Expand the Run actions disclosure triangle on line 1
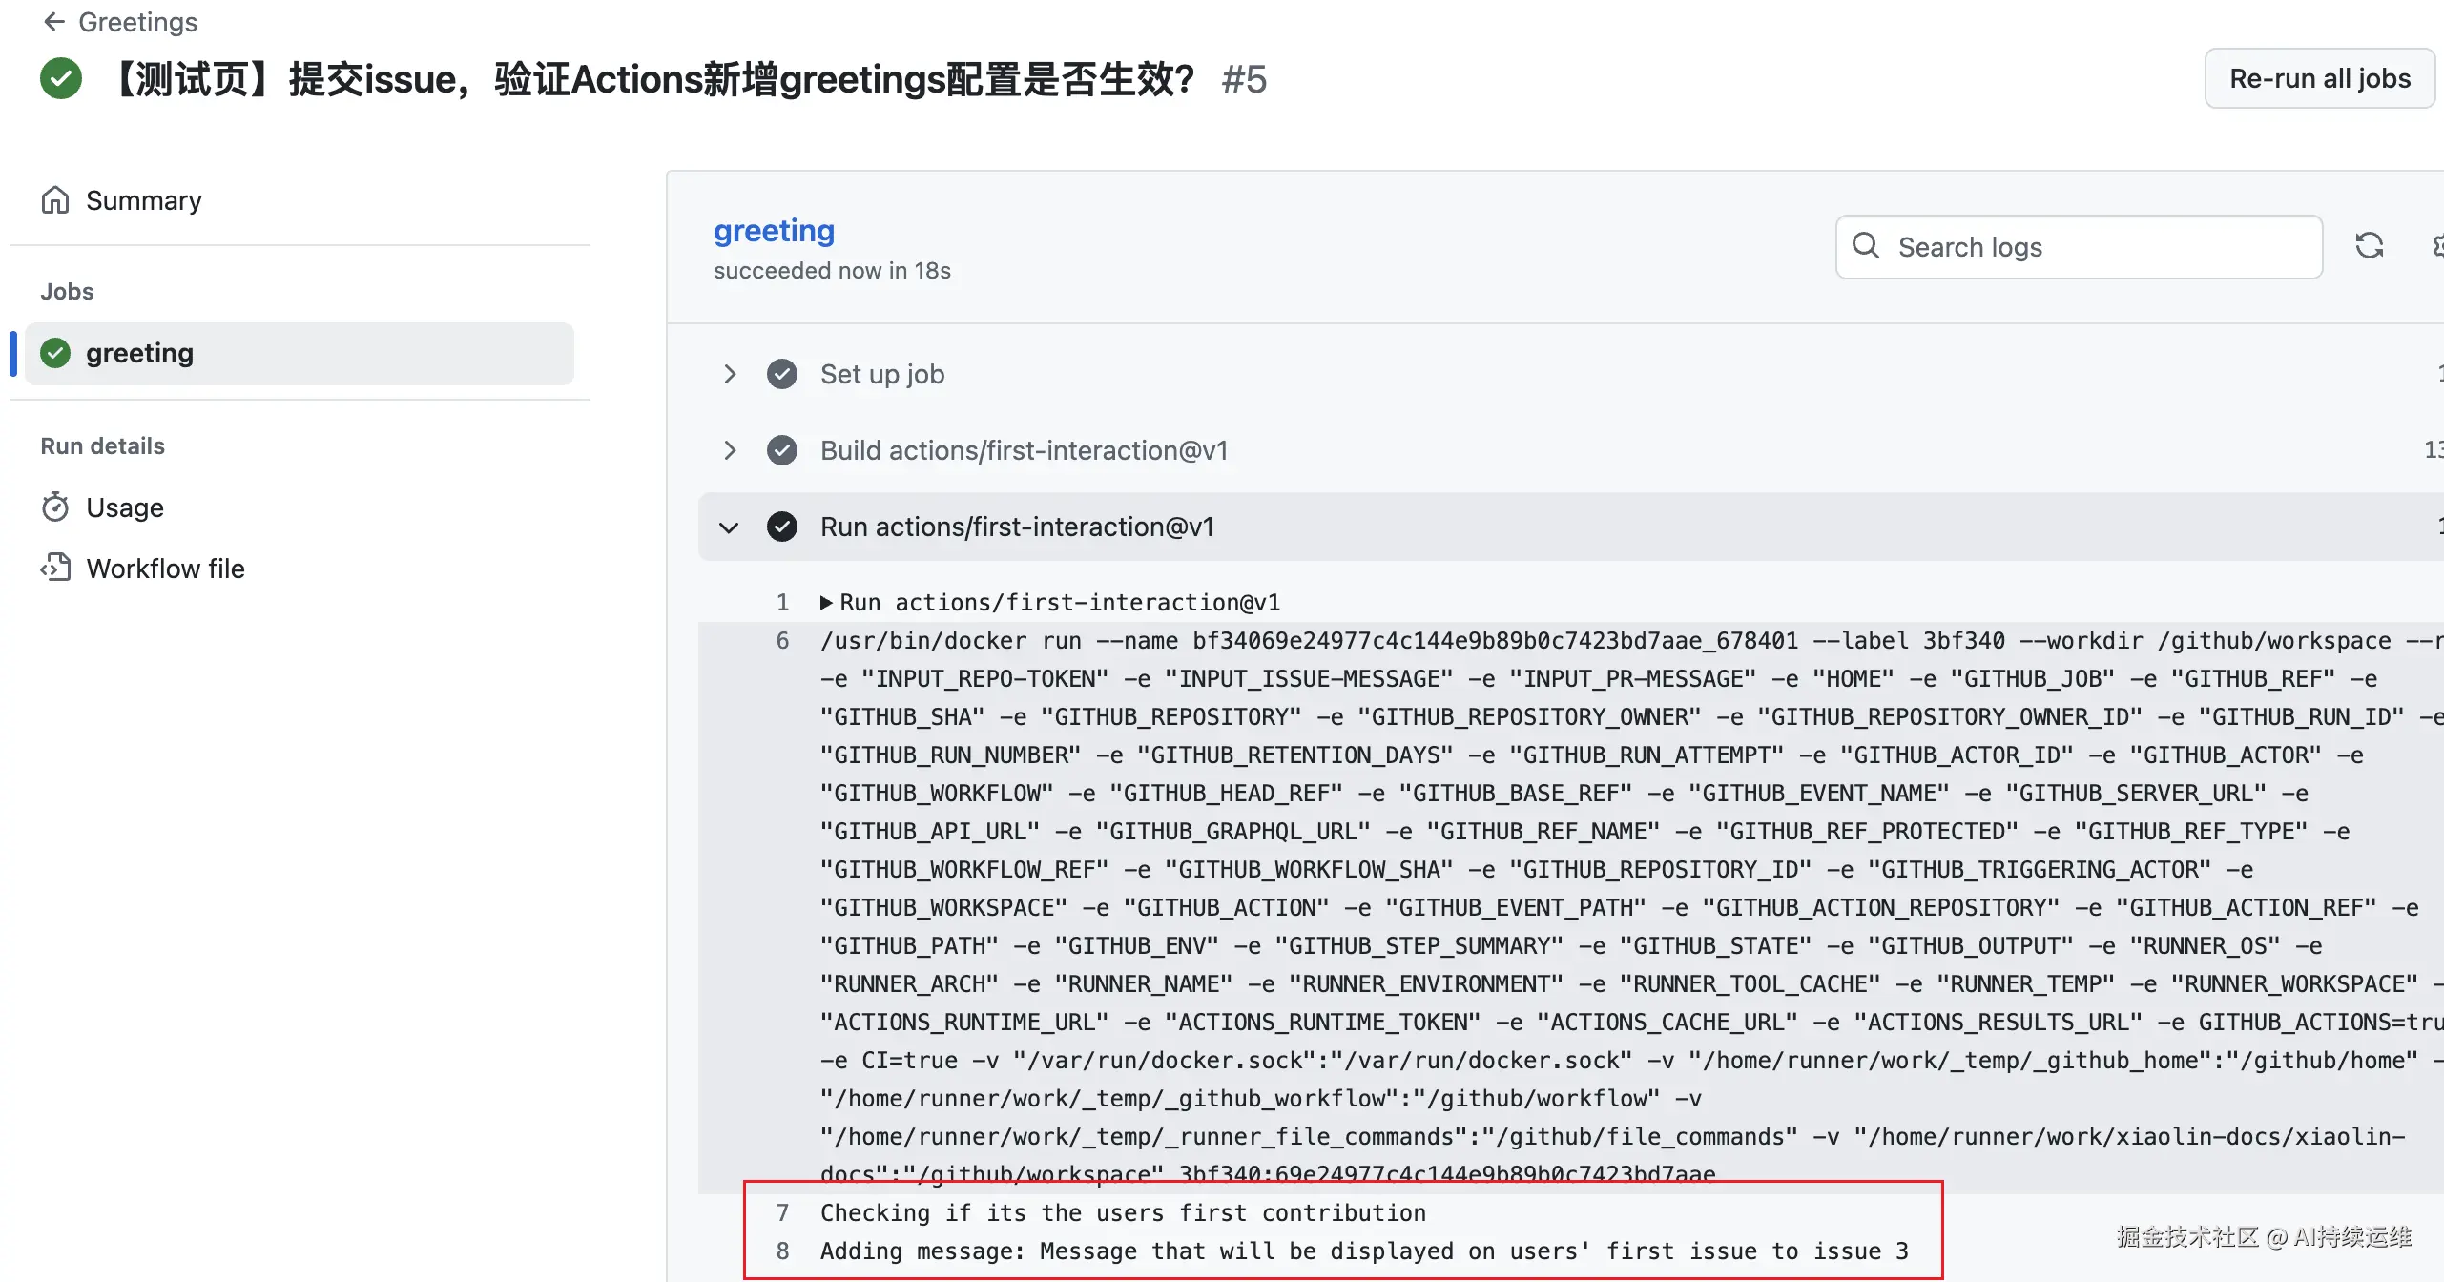Image resolution: width=2444 pixels, height=1282 pixels. click(x=826, y=603)
